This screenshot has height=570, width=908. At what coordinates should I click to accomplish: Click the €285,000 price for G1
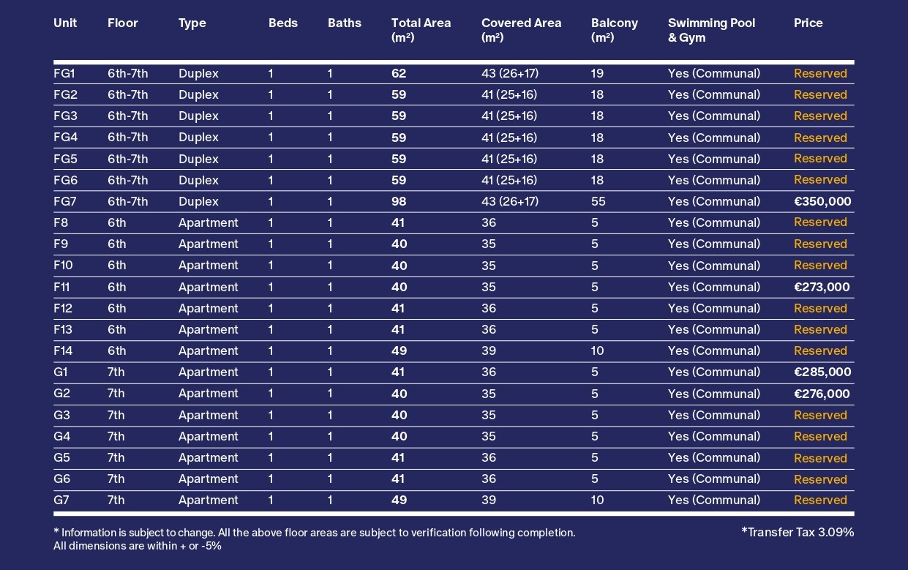(x=822, y=372)
